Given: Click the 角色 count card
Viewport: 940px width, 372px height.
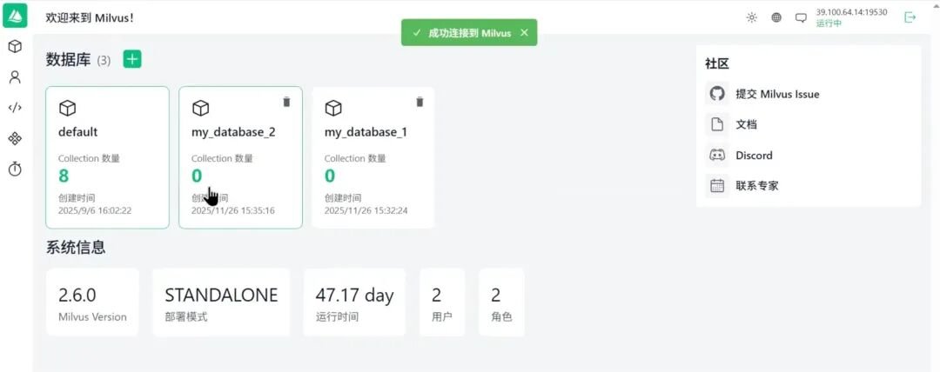Looking at the screenshot, I should pos(502,302).
